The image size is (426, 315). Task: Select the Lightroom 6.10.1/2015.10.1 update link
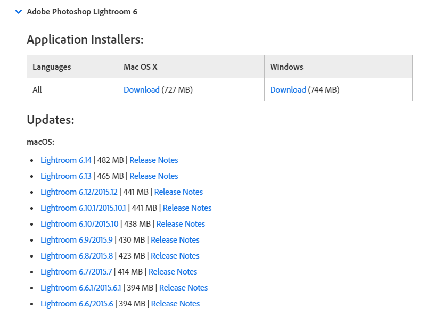coord(83,208)
